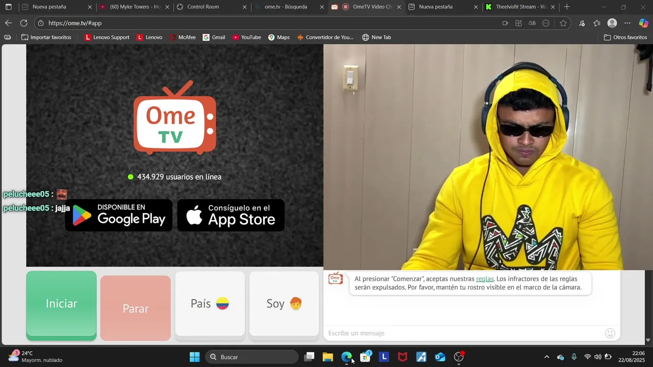
Task: Click the microphone tray icon
Action: pos(574,357)
